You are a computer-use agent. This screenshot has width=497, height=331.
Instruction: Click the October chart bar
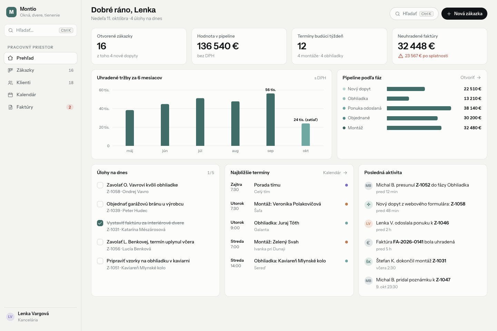click(x=306, y=135)
